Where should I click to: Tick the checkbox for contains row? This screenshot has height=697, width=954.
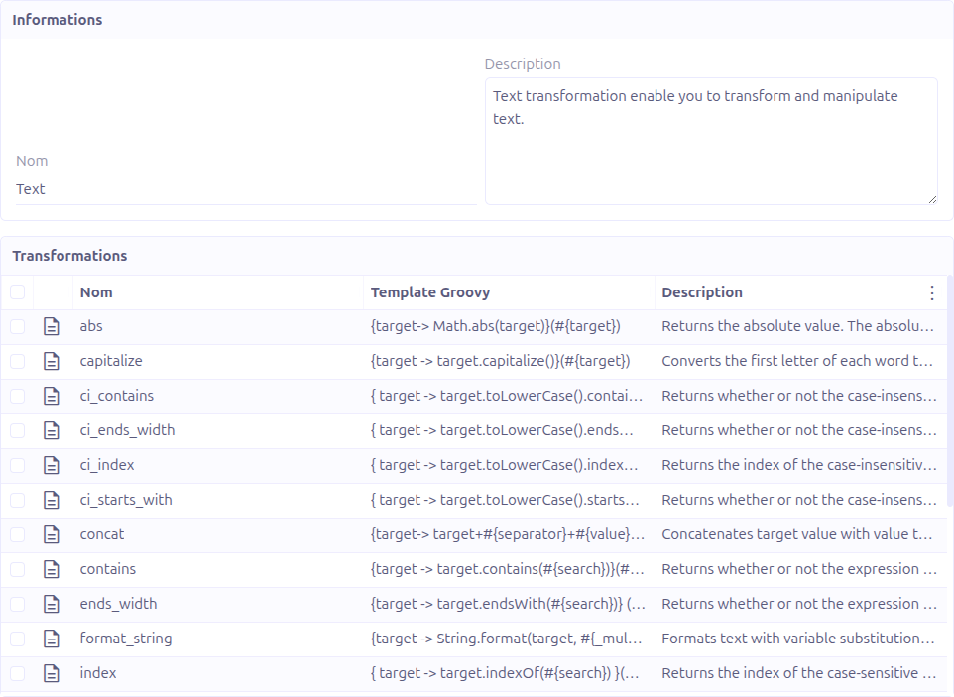(x=18, y=569)
